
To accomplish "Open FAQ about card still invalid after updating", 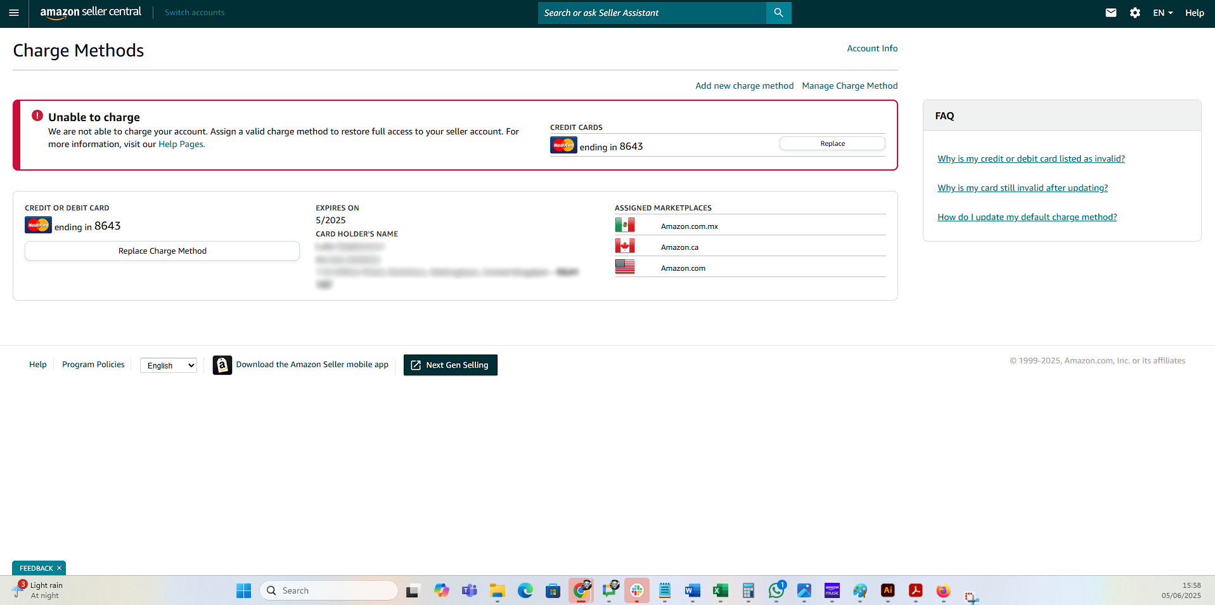I will coord(1022,188).
